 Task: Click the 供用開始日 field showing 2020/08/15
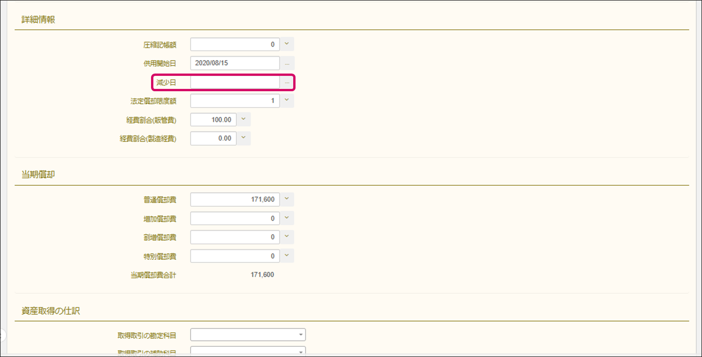(x=235, y=63)
